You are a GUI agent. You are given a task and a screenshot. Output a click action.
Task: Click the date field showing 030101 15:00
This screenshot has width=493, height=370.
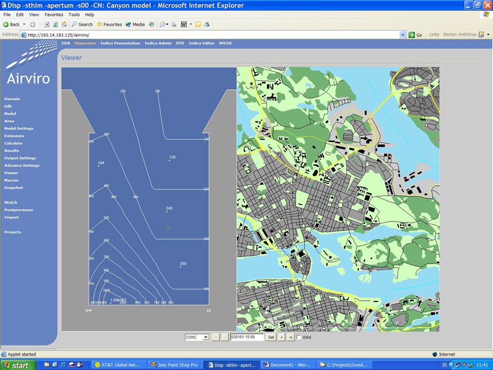pyautogui.click(x=247, y=337)
